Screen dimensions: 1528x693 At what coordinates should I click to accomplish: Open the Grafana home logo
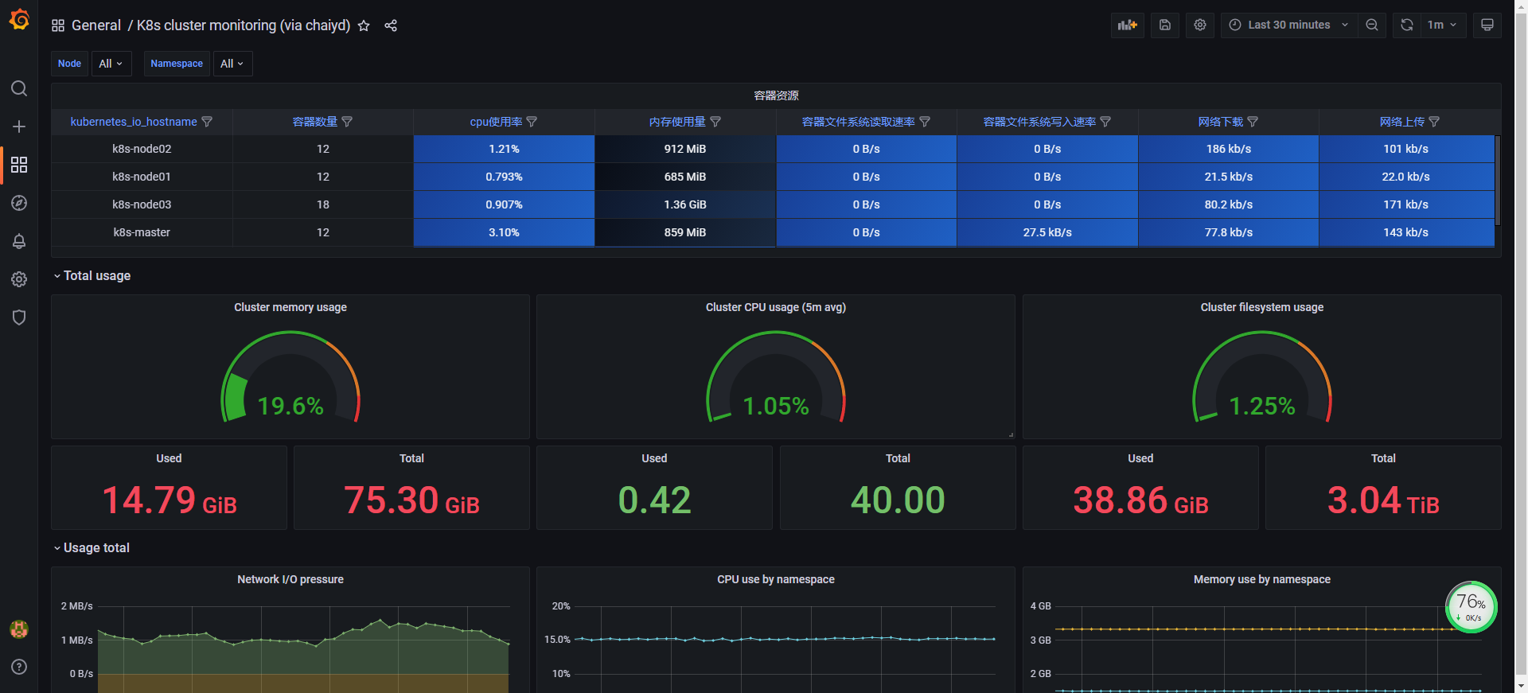tap(19, 19)
